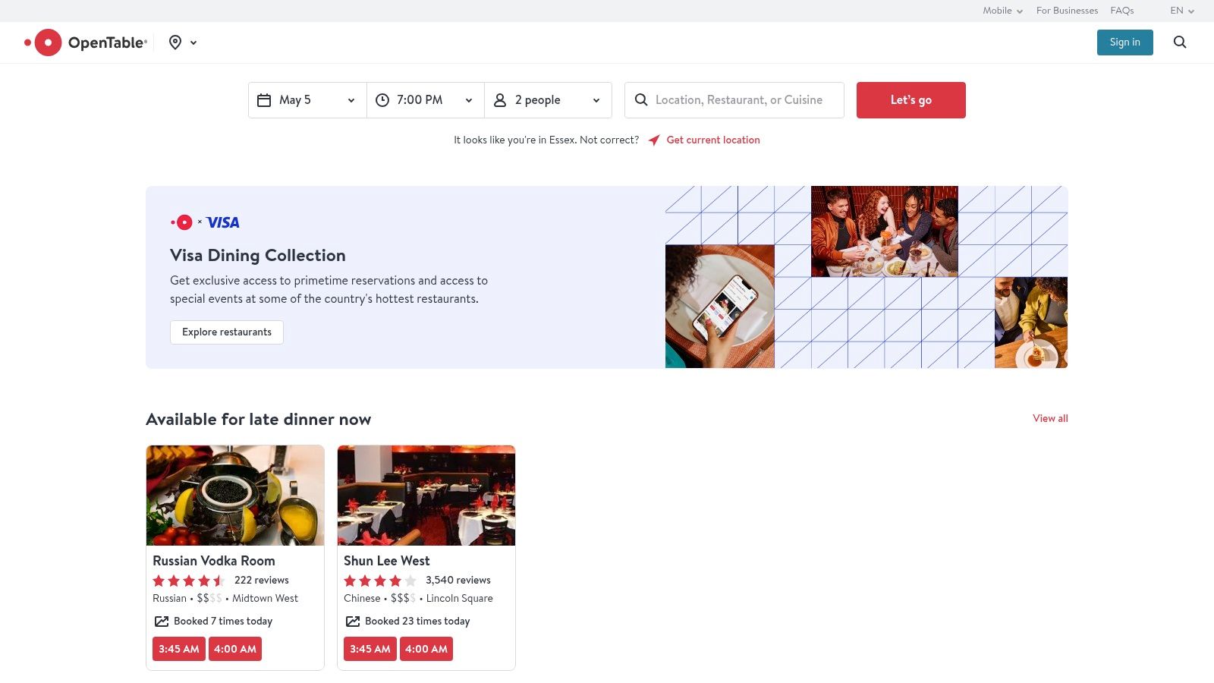Open For Businesses link
Viewport: 1214px width, 683px height.
pos(1067,11)
